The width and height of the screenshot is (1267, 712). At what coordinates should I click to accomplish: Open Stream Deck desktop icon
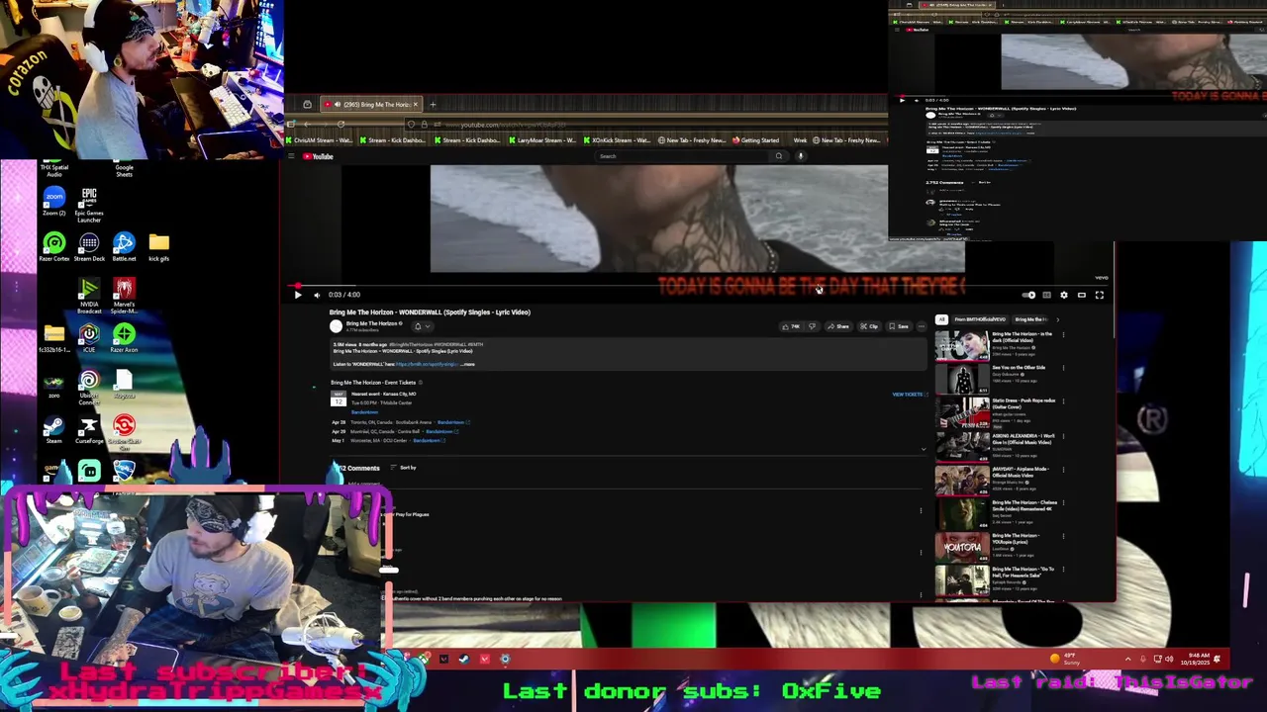coord(89,247)
